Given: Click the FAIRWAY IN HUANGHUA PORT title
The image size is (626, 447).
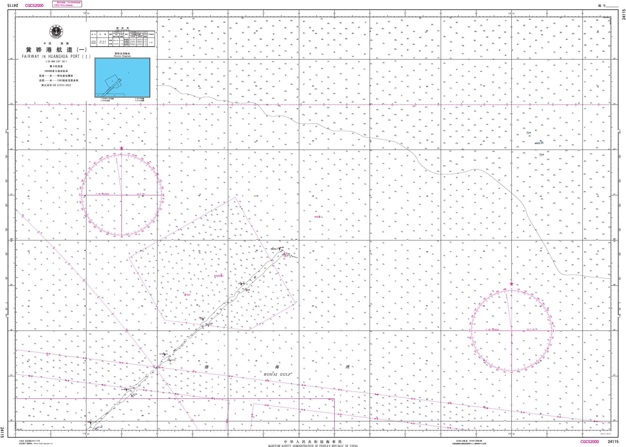Looking at the screenshot, I should coord(56,57).
